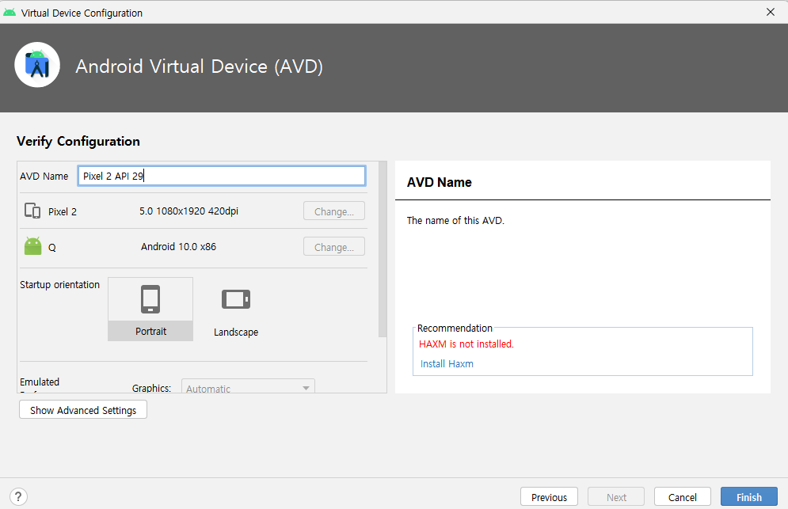
Task: Change the Pixel 2 hardware device
Action: 334,211
